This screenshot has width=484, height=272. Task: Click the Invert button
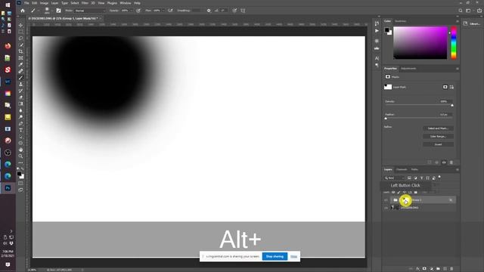click(x=438, y=144)
